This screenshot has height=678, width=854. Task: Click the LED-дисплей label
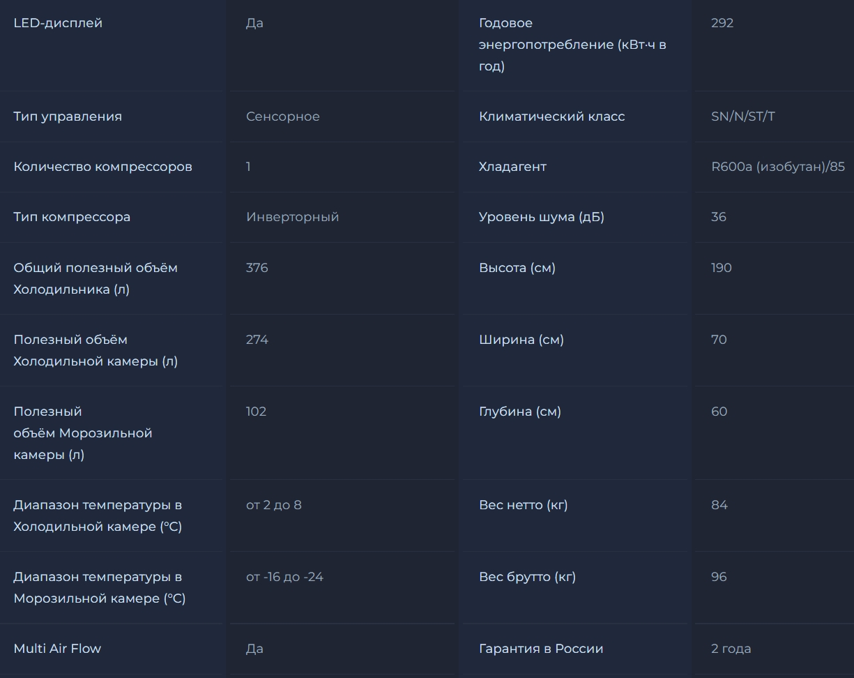(x=58, y=23)
